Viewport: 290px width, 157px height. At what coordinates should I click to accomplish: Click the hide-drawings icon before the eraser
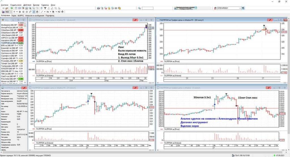(x=59, y=12)
